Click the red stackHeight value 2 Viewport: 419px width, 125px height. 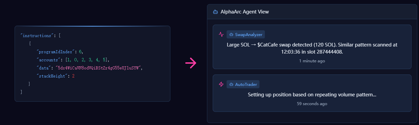coord(73,76)
